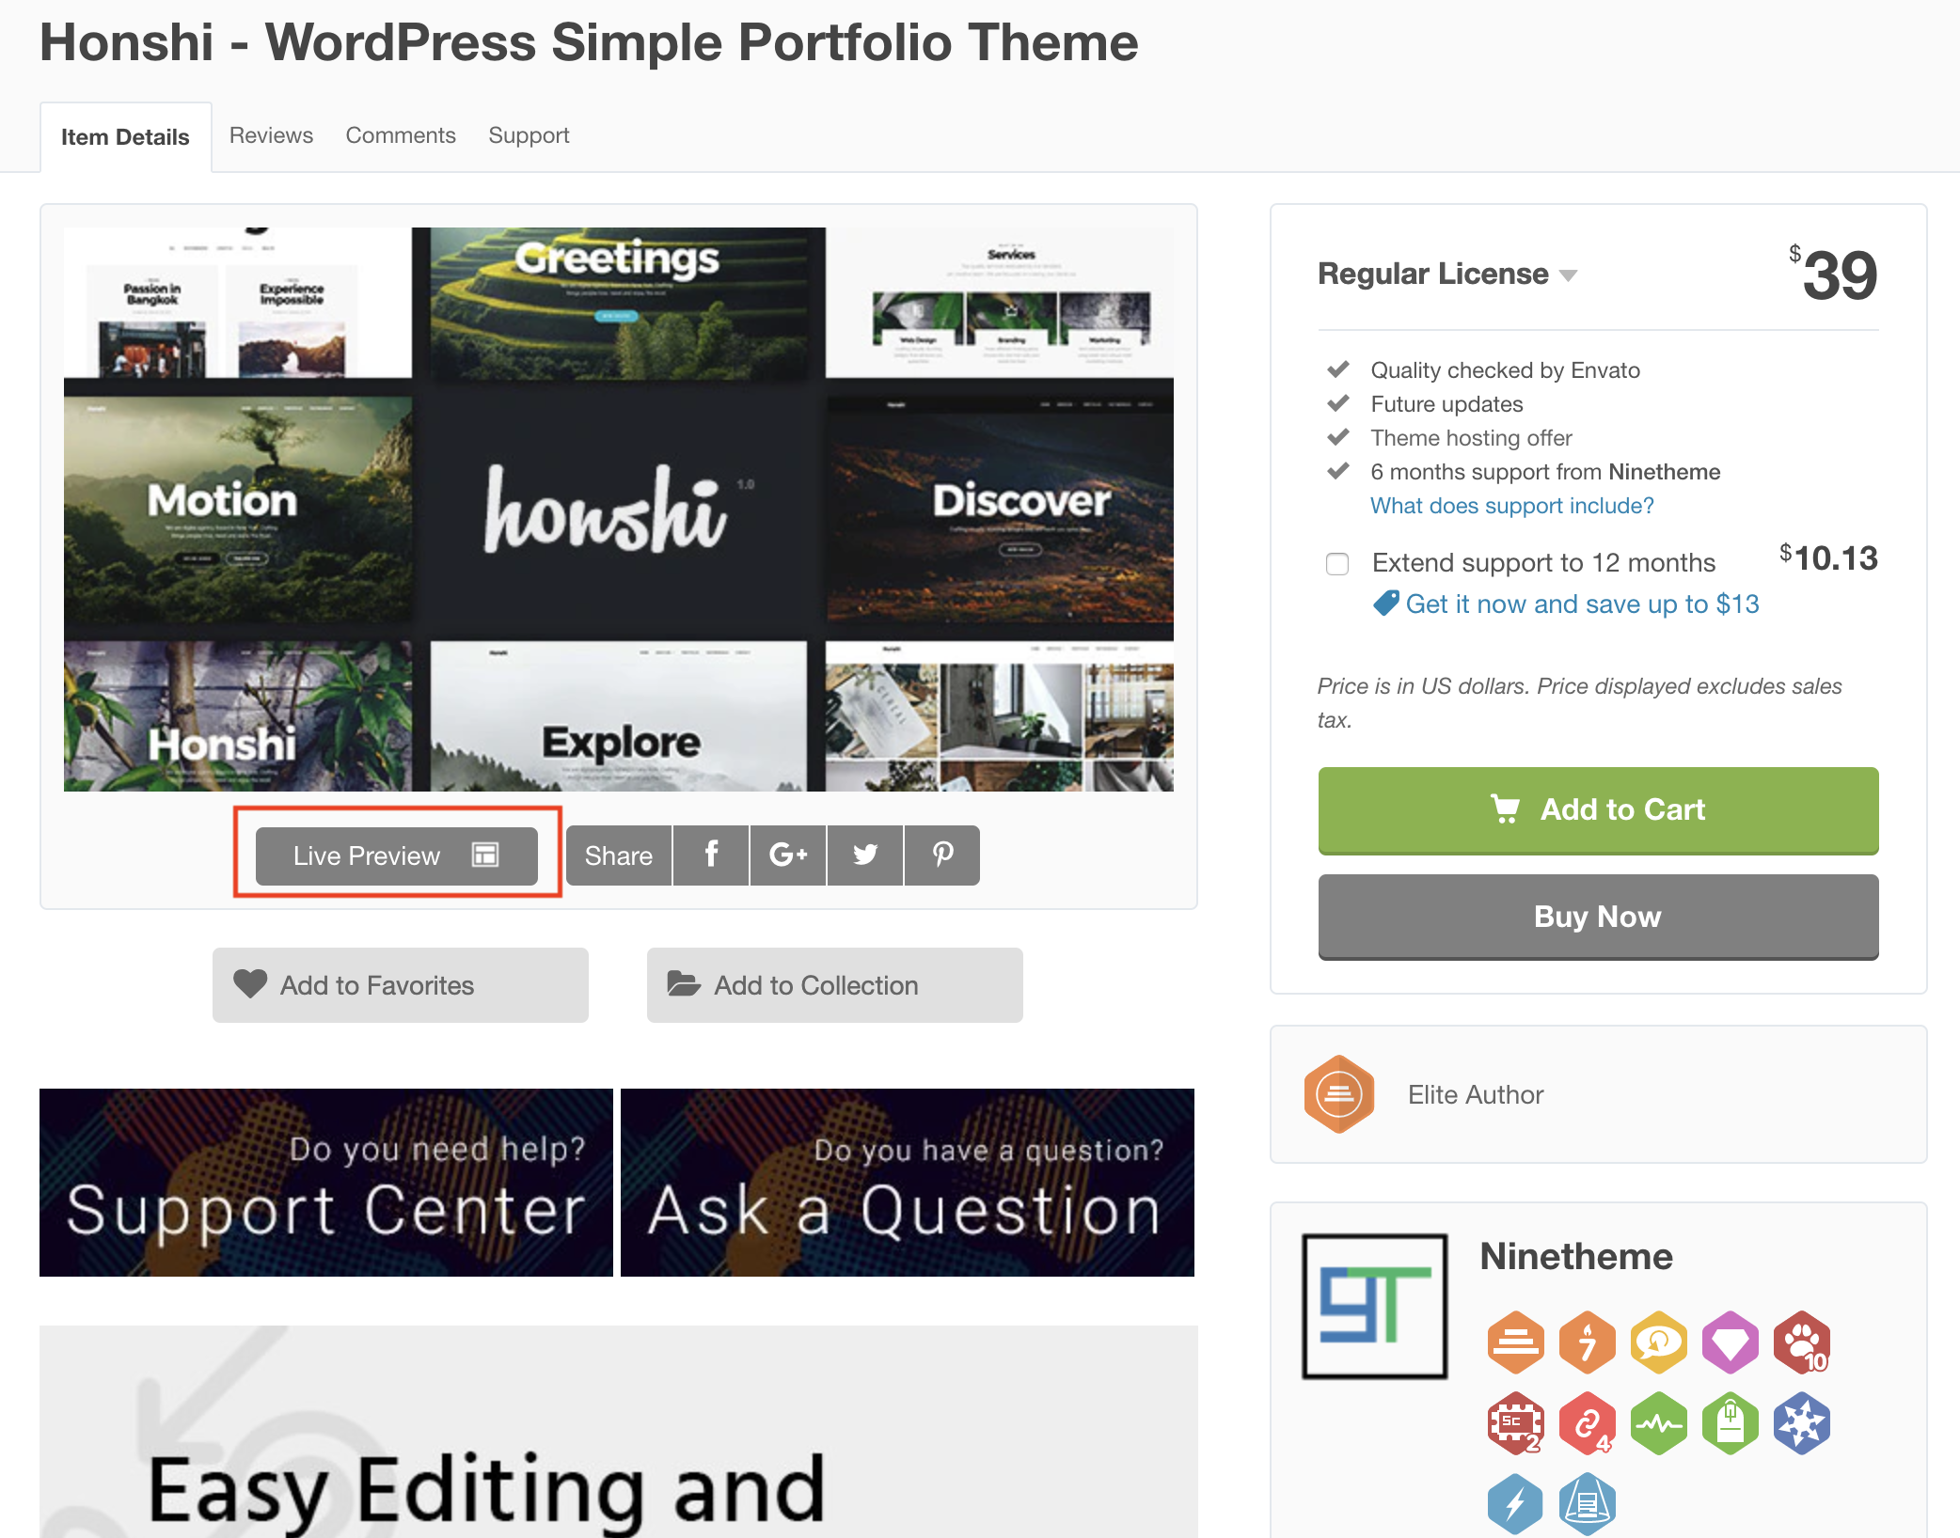Open the Ninetheme author name link
1960x1538 pixels.
tap(1576, 1256)
